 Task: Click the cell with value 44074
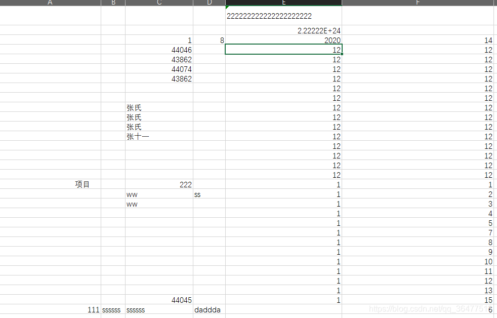pyautogui.click(x=159, y=69)
